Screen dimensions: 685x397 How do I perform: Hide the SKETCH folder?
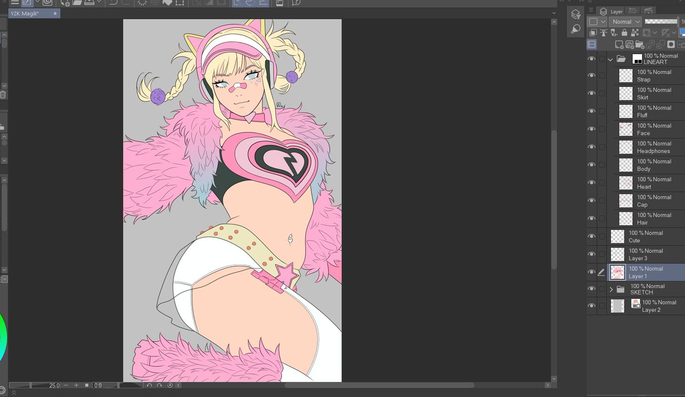(591, 289)
